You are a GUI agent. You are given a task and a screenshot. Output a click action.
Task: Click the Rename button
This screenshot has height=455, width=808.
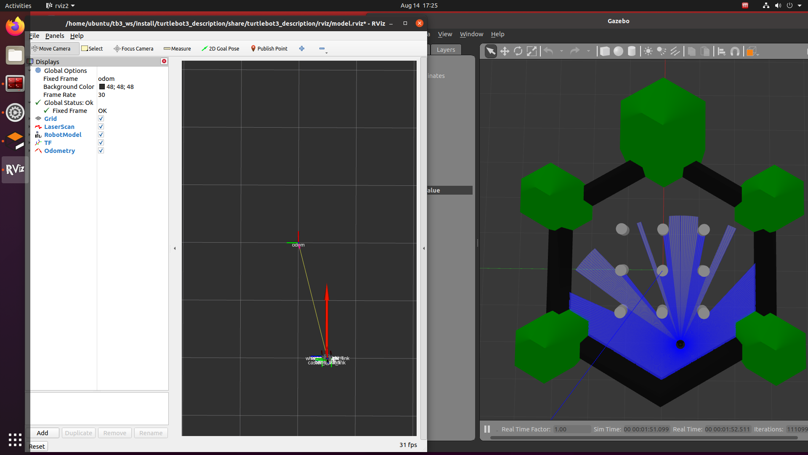pos(151,433)
